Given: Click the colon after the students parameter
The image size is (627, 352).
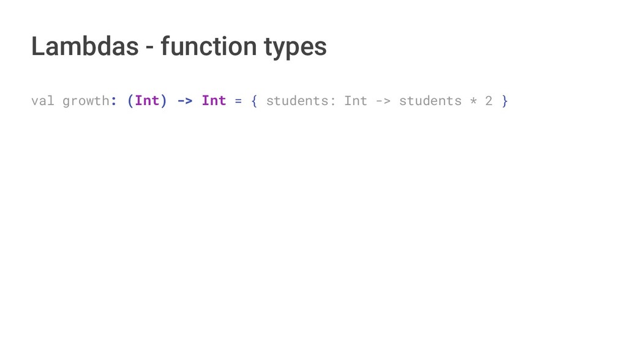Looking at the screenshot, I should pos(332,101).
